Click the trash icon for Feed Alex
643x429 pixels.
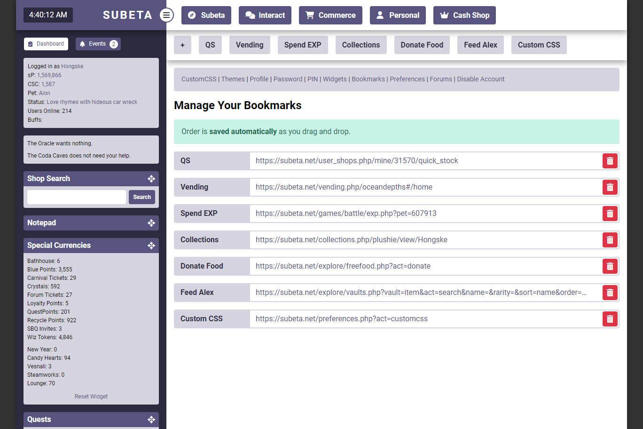coord(610,293)
